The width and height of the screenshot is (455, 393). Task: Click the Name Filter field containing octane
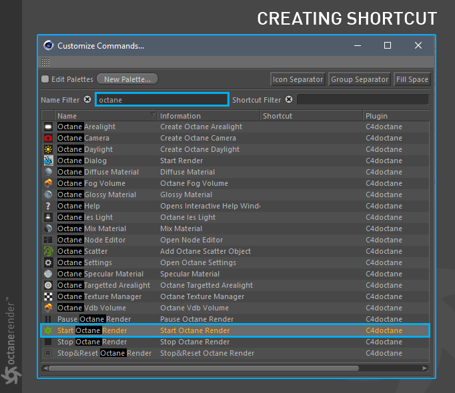point(162,100)
